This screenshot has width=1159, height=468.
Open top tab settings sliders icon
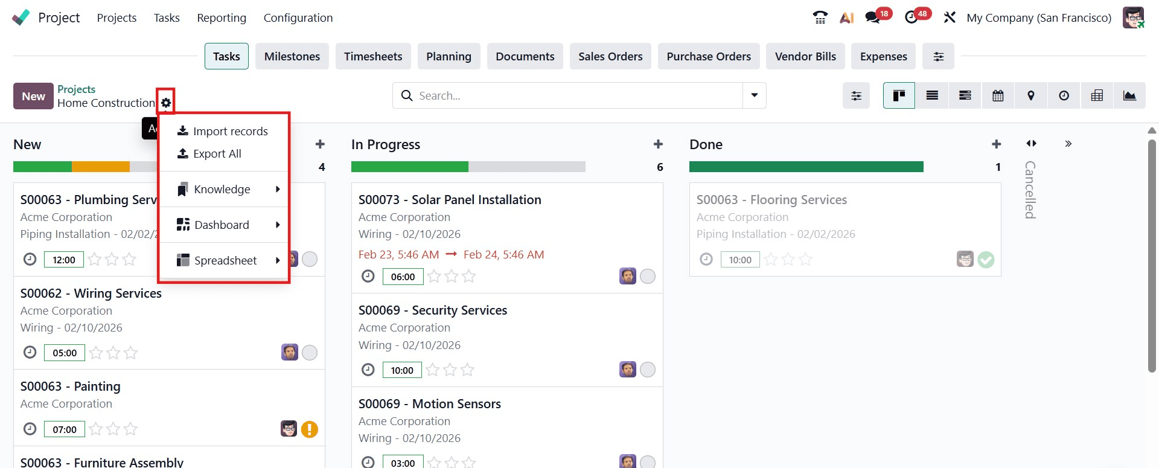tap(939, 56)
